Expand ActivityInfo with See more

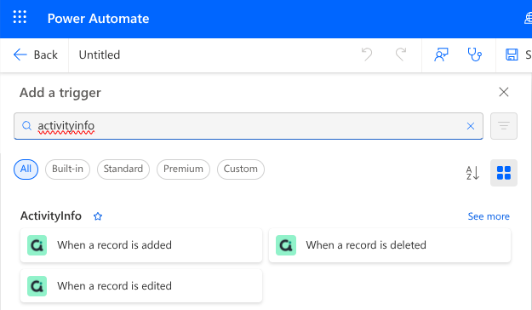click(489, 216)
